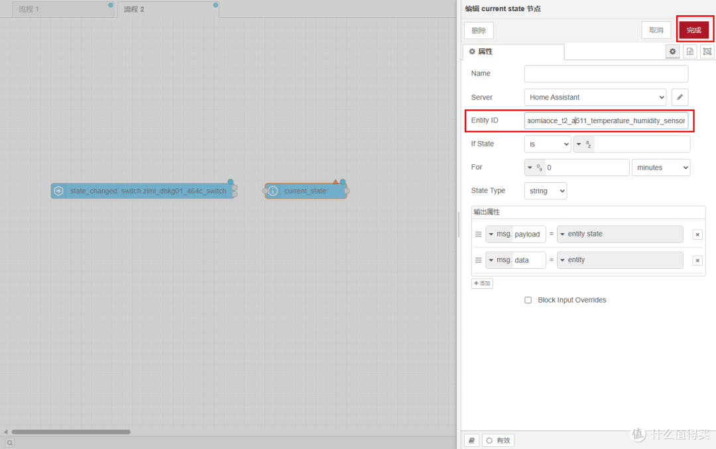
Task: Click the 删除 delete button
Action: tap(479, 30)
